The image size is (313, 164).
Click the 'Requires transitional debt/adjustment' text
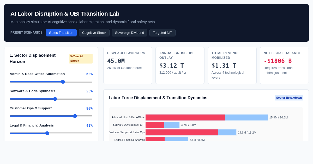[279, 70]
